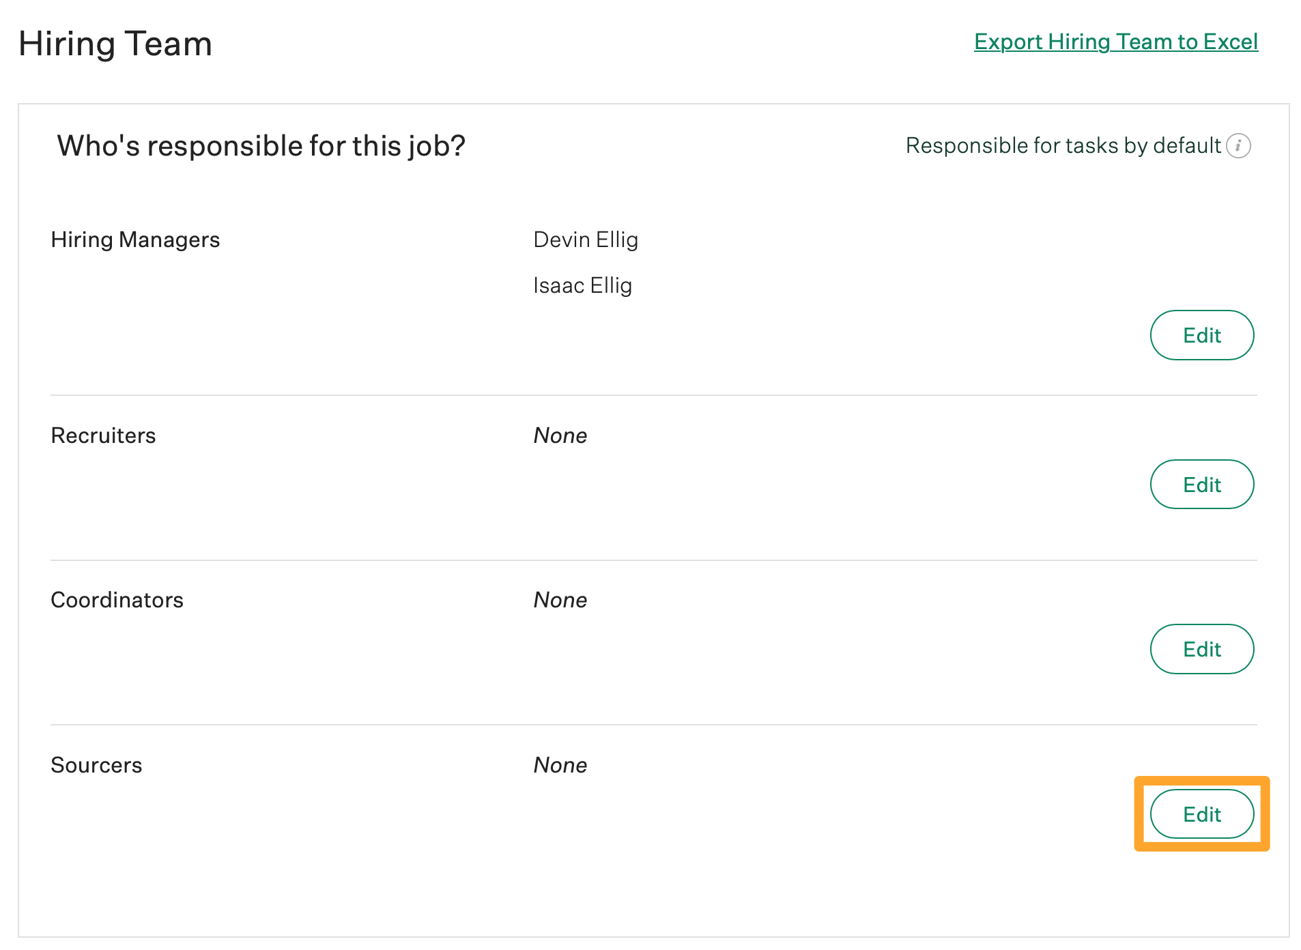Export Hiring Team to Excel
The height and width of the screenshot is (950, 1301).
(x=1116, y=42)
